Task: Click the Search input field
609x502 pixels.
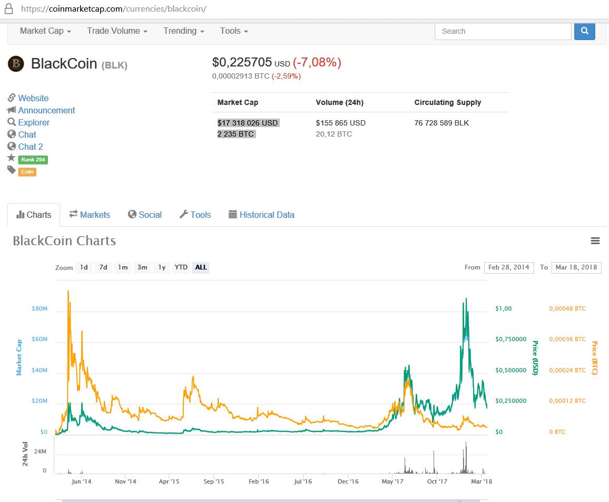Action: (503, 31)
